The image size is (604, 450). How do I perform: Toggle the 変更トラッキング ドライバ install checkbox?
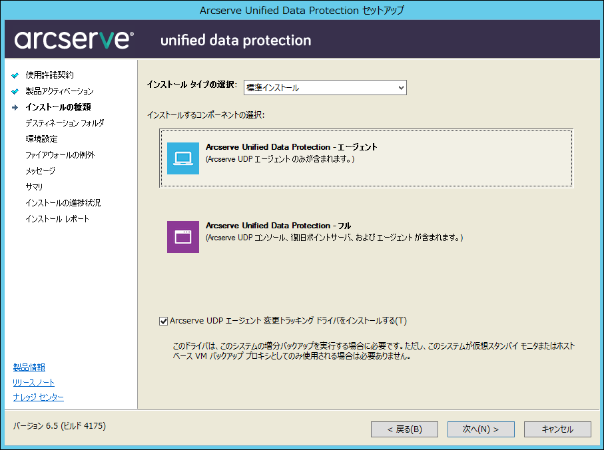click(x=163, y=321)
